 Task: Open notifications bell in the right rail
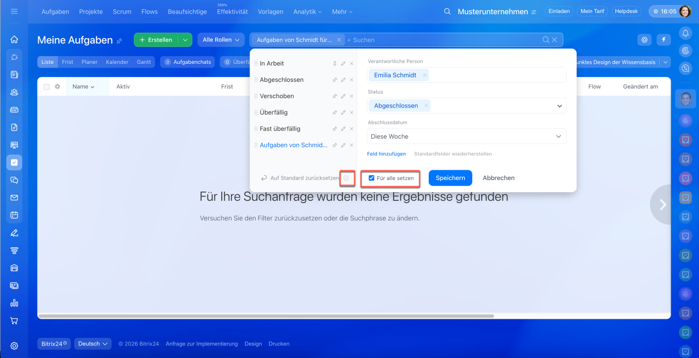coord(685,33)
